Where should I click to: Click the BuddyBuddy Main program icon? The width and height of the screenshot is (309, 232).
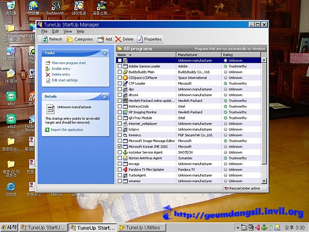click(x=125, y=72)
